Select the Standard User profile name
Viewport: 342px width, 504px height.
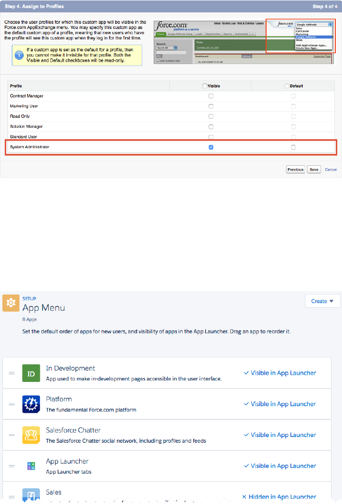tap(23, 137)
